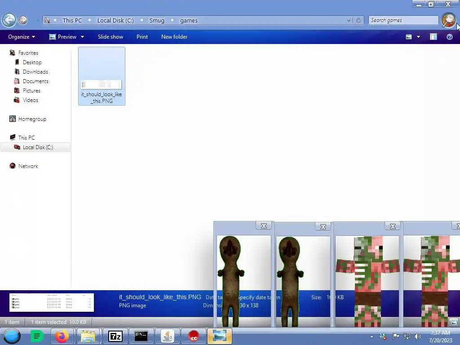Click the This PC computer icon

pos(12,137)
